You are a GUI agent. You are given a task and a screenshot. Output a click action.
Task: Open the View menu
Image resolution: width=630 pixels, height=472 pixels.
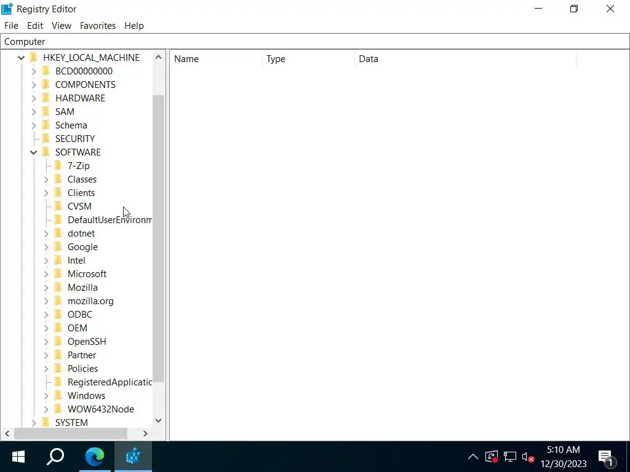[62, 26]
